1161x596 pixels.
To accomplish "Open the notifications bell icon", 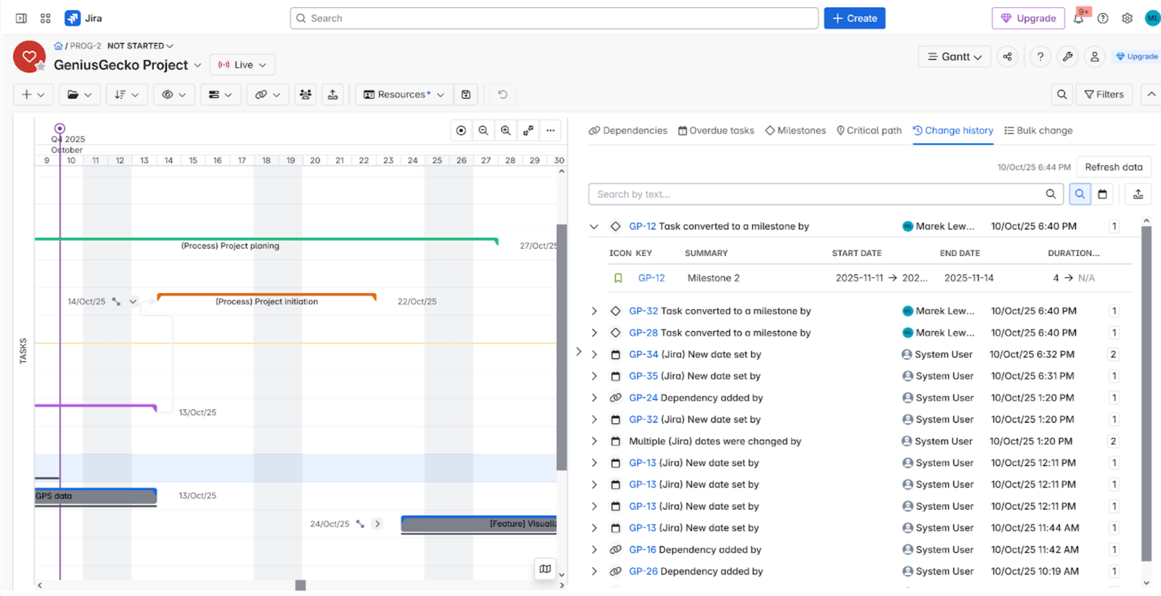I will pyautogui.click(x=1078, y=18).
